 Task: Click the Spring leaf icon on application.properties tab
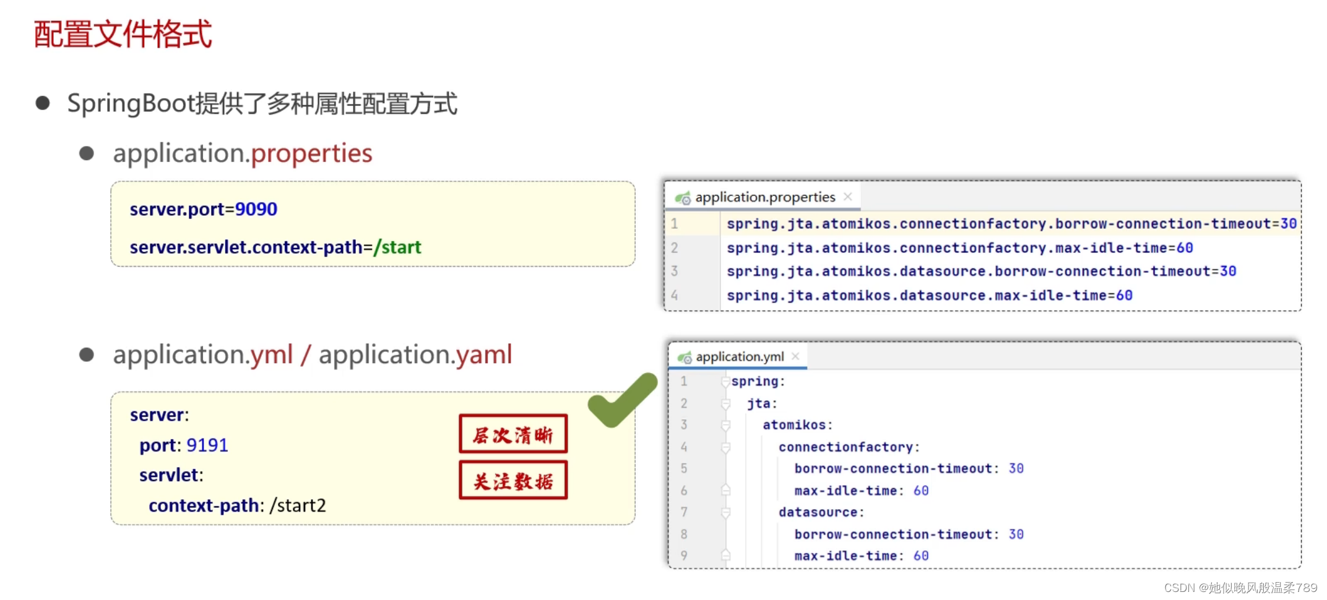tap(683, 198)
